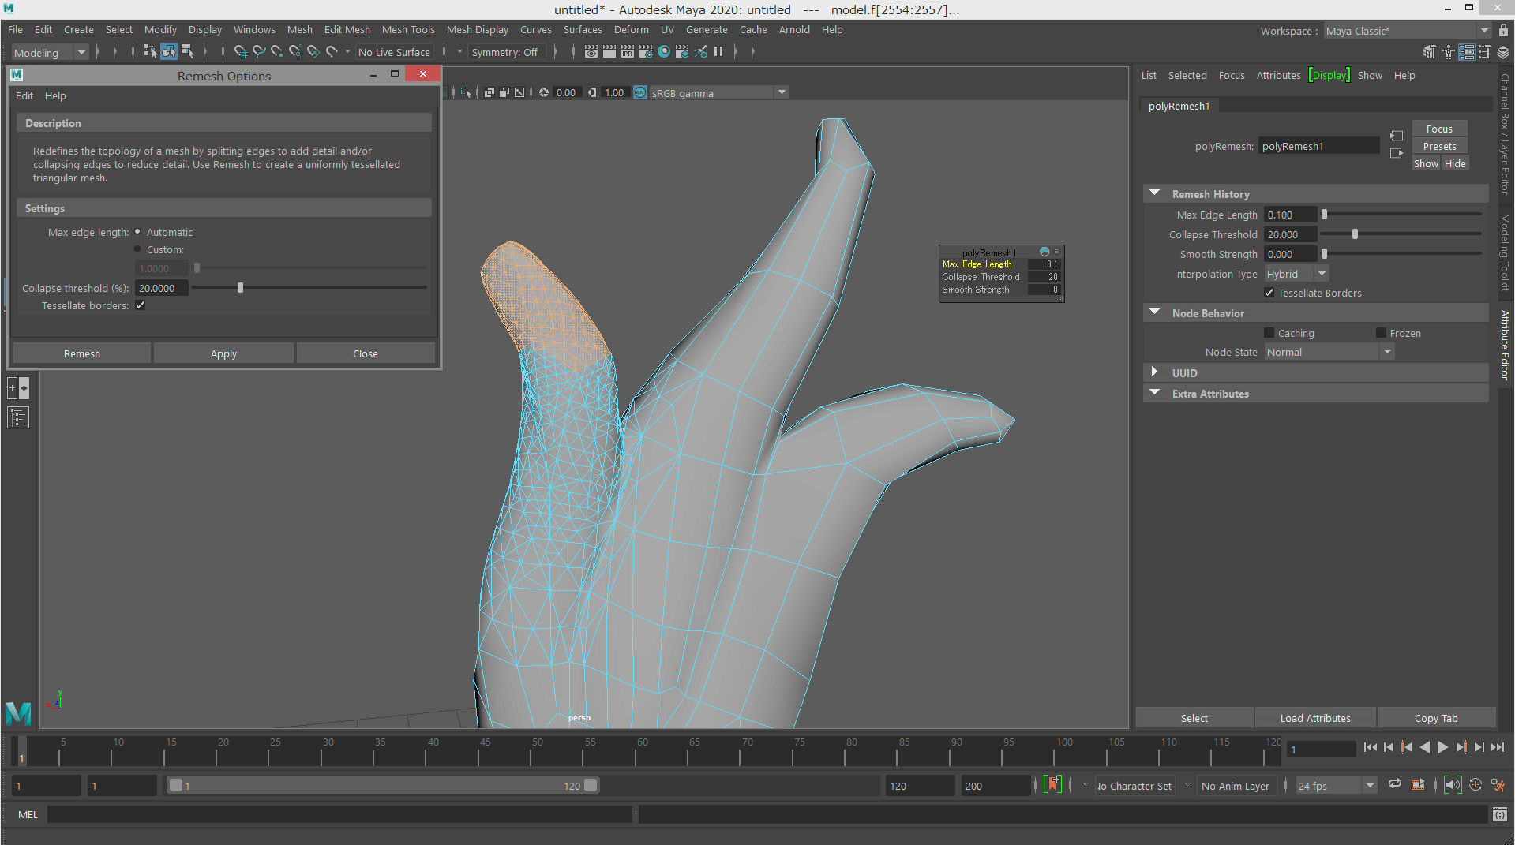The image size is (1515, 845).
Task: Open animation preferences running-man icon
Action: 1498,785
